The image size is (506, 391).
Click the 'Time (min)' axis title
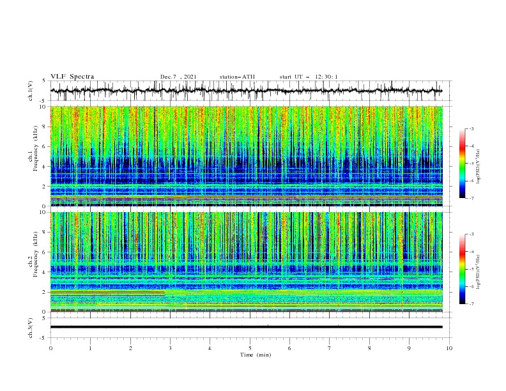pyautogui.click(x=256, y=355)
